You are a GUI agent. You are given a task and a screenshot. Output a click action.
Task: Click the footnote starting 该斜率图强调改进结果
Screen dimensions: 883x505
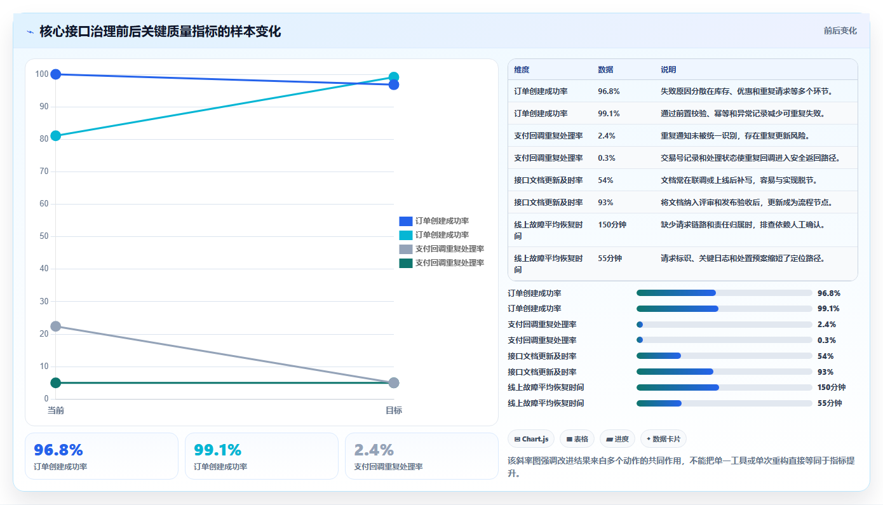(x=682, y=468)
